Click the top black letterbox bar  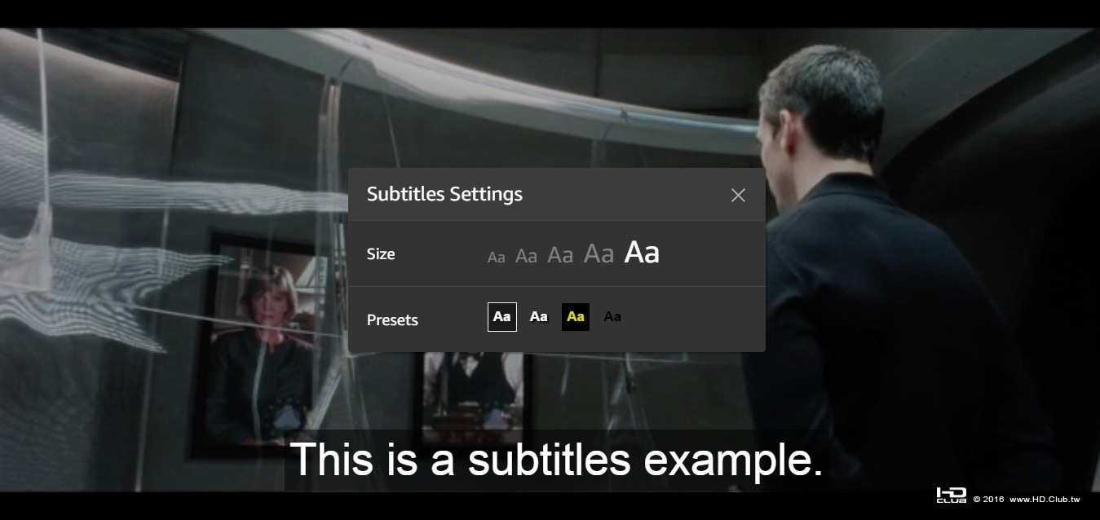click(550, 14)
